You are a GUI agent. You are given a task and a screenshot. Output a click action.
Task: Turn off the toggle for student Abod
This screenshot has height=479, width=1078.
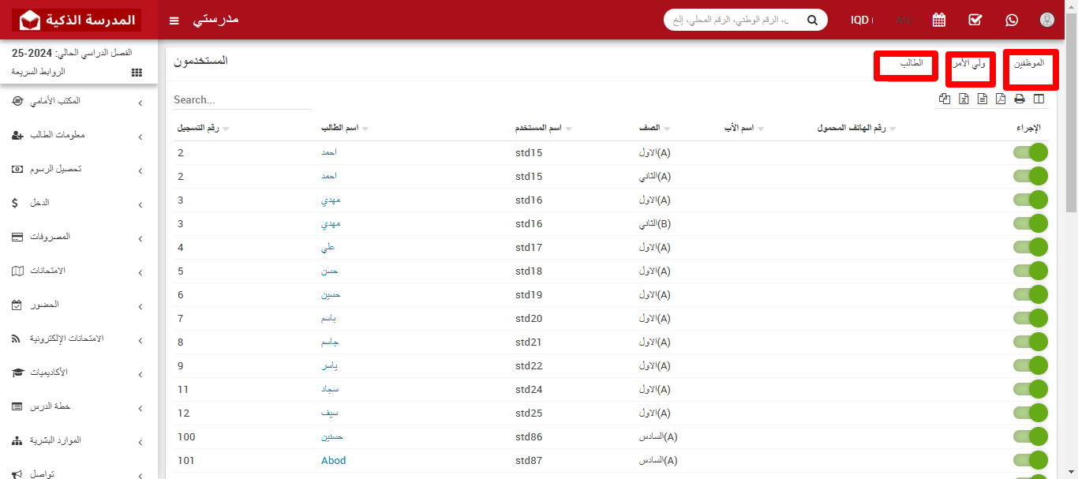point(1031,460)
